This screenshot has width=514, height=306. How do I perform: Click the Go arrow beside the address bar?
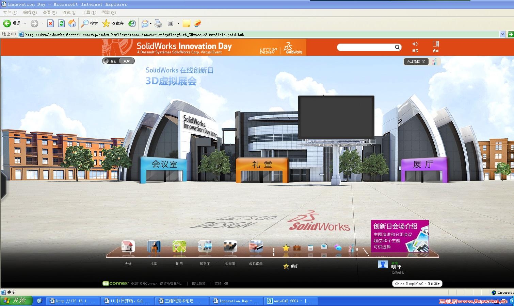click(x=511, y=34)
